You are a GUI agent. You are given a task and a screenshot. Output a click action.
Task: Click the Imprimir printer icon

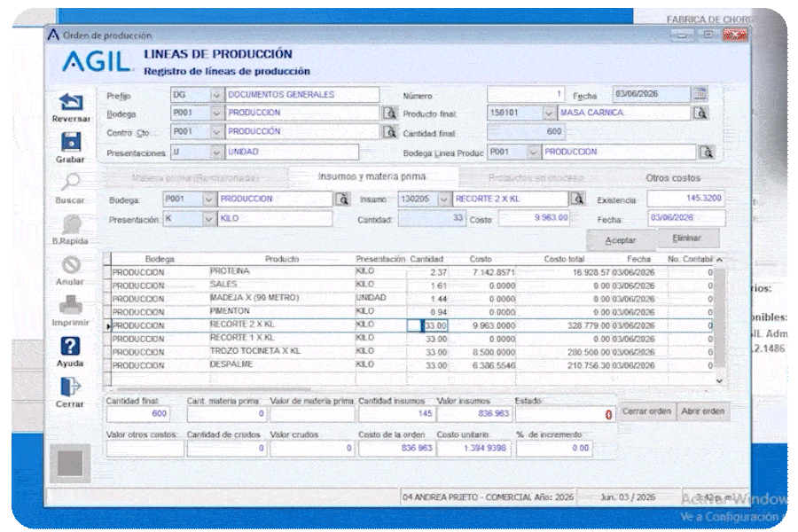71,305
